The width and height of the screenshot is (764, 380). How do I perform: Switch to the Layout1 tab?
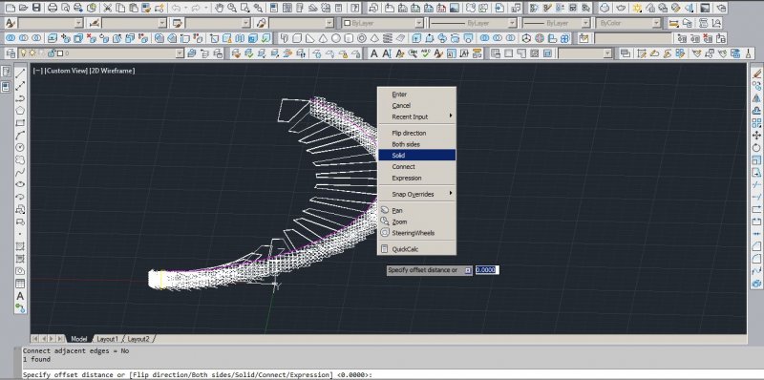pos(107,339)
